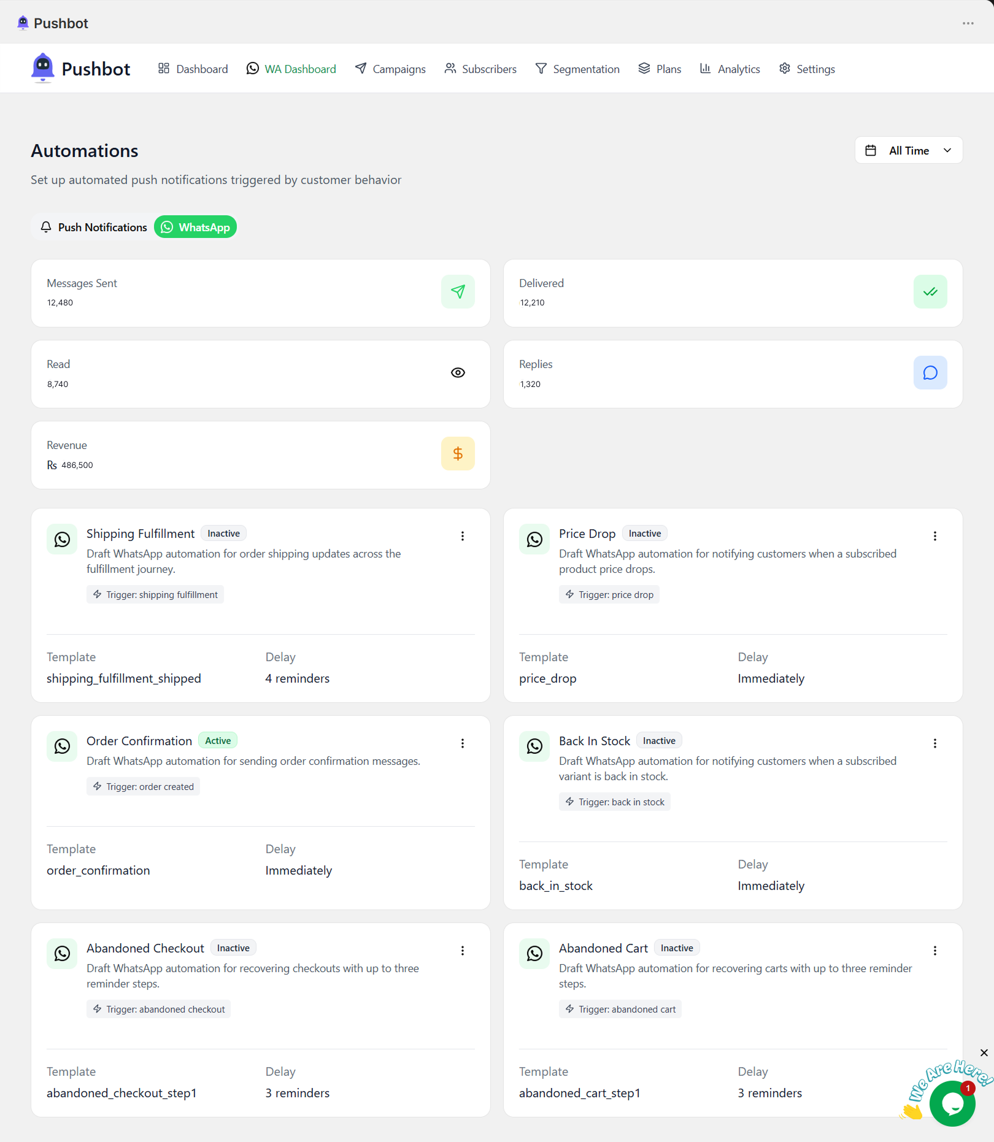The height and width of the screenshot is (1142, 994).
Task: Click the 'Trigger: abandoned checkout' tag
Action: pyautogui.click(x=159, y=1010)
